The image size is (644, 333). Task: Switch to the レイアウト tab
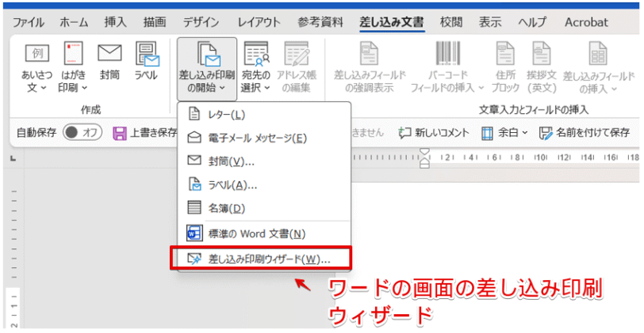pyautogui.click(x=259, y=22)
